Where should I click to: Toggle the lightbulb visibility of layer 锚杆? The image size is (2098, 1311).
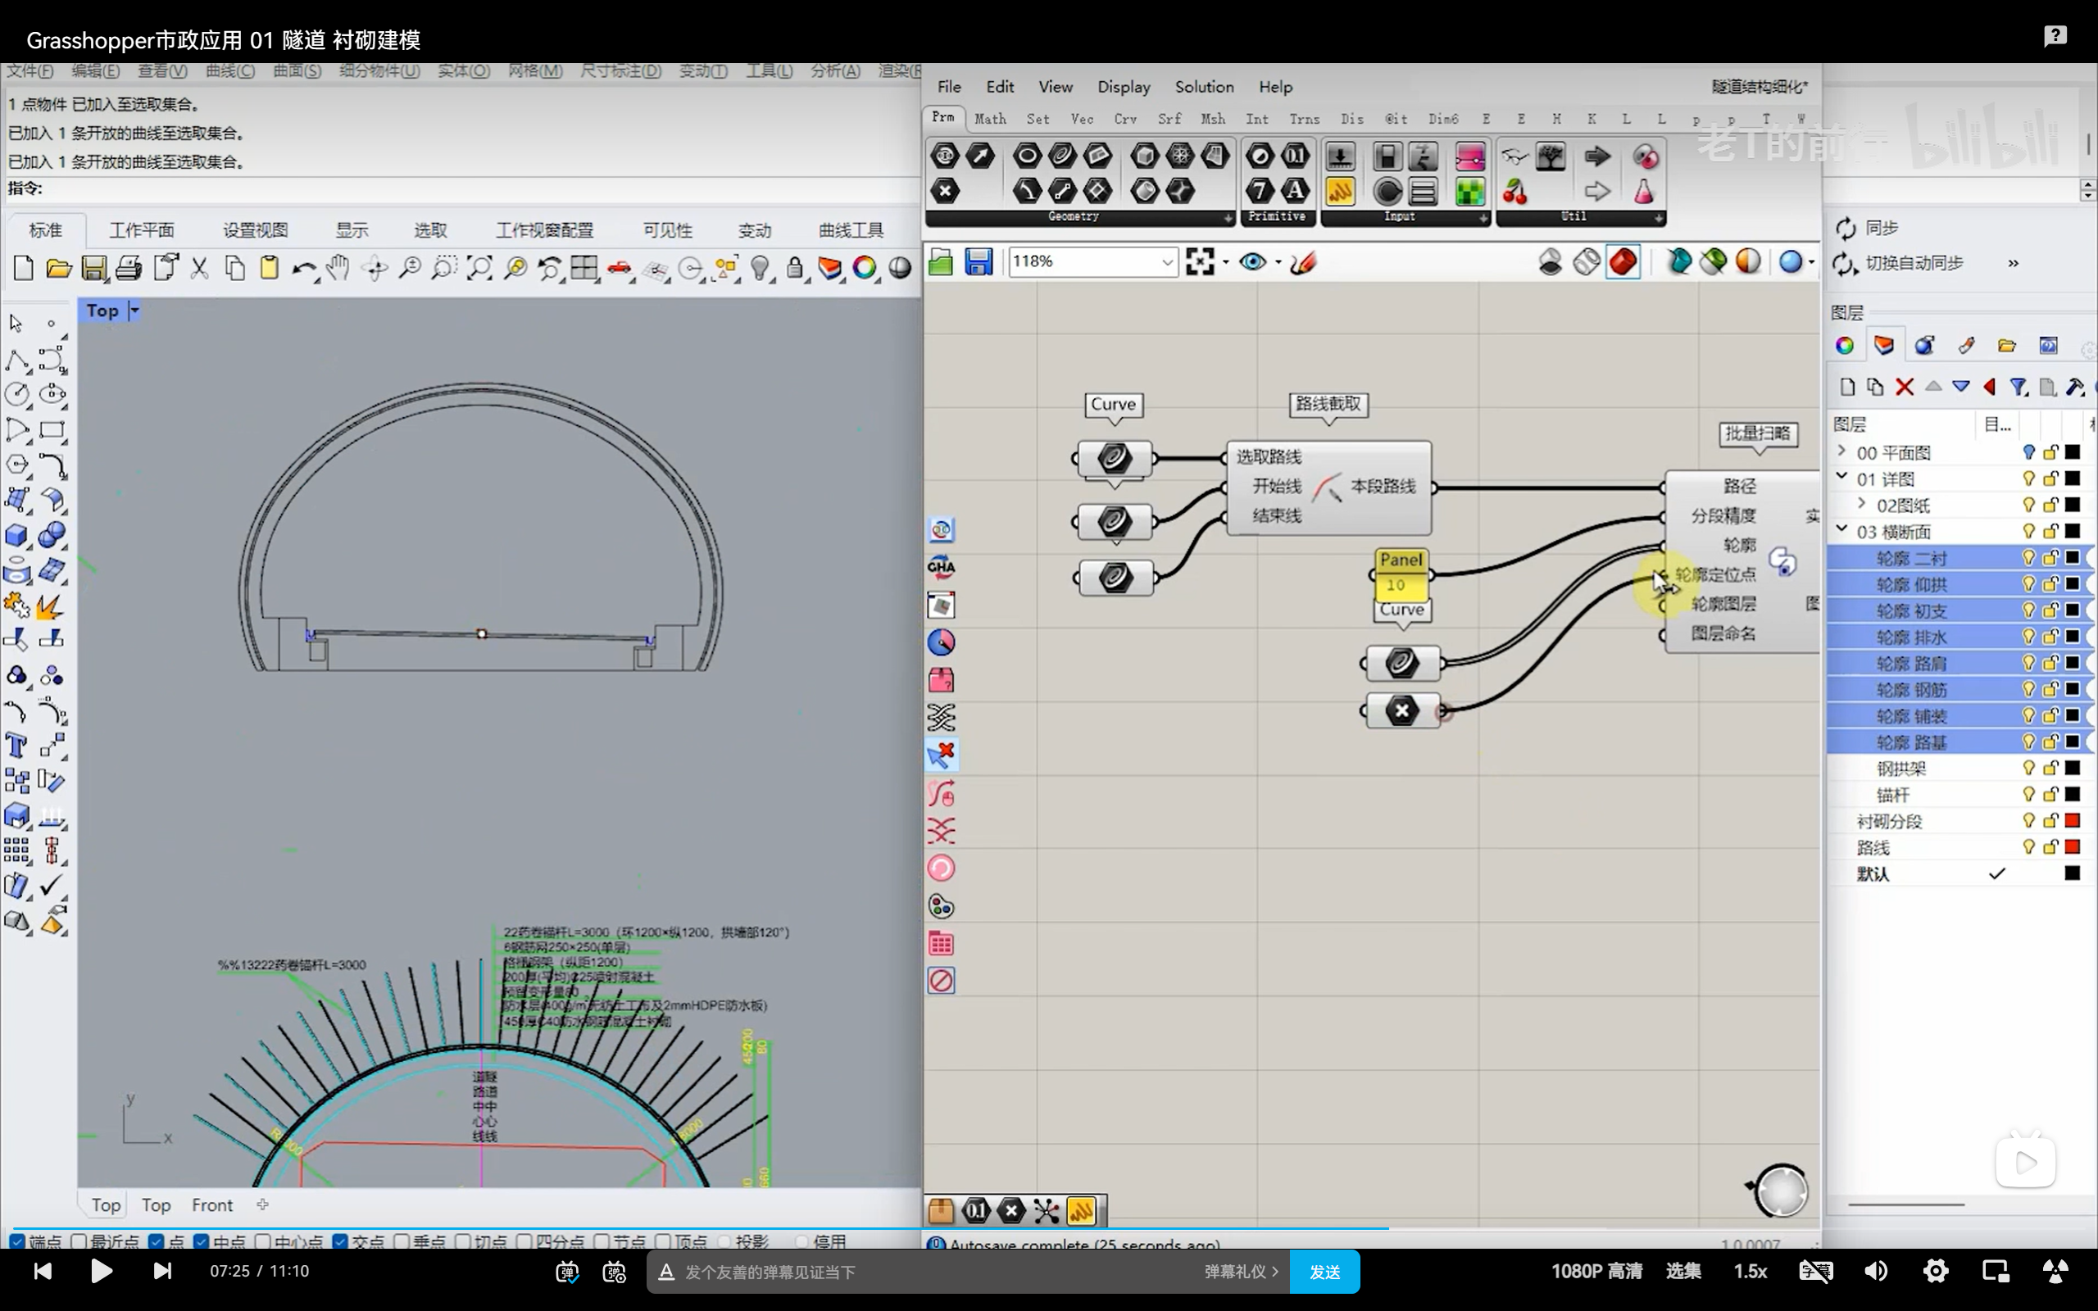click(x=2028, y=794)
